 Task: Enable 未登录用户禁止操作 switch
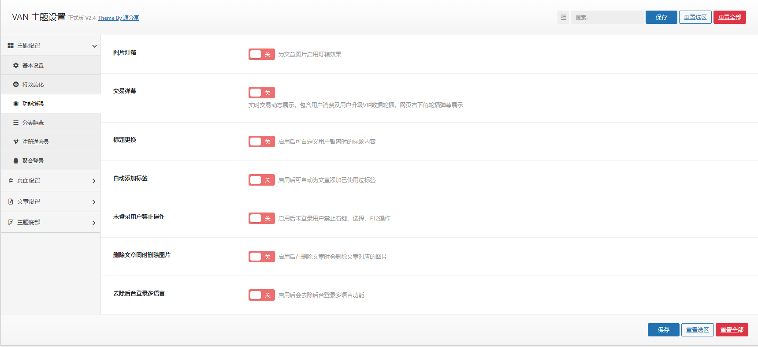click(262, 218)
